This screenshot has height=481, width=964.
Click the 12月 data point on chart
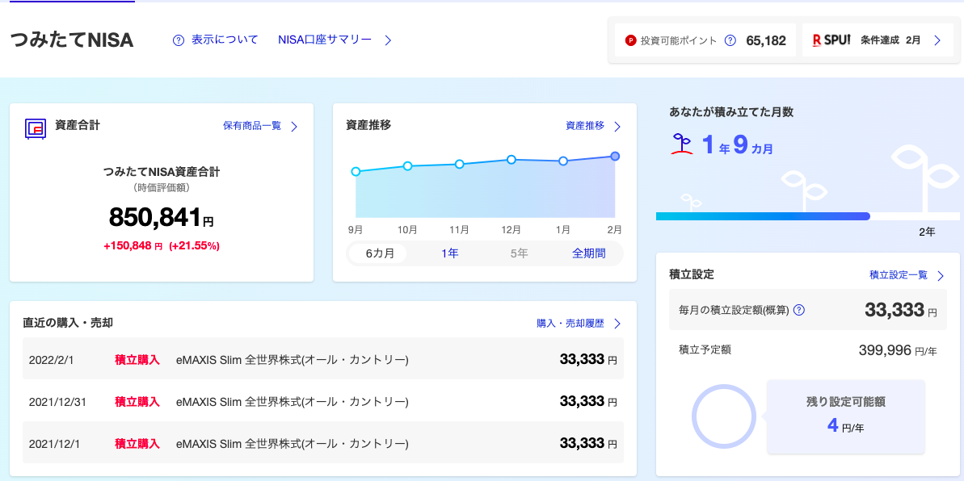(511, 159)
